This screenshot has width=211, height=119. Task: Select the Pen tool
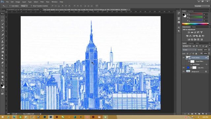[2, 62]
